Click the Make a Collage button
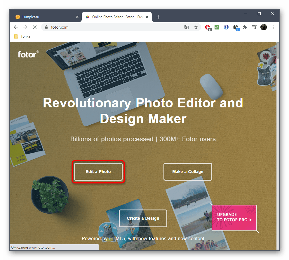Viewport: 289px width, 260px height. tap(188, 172)
